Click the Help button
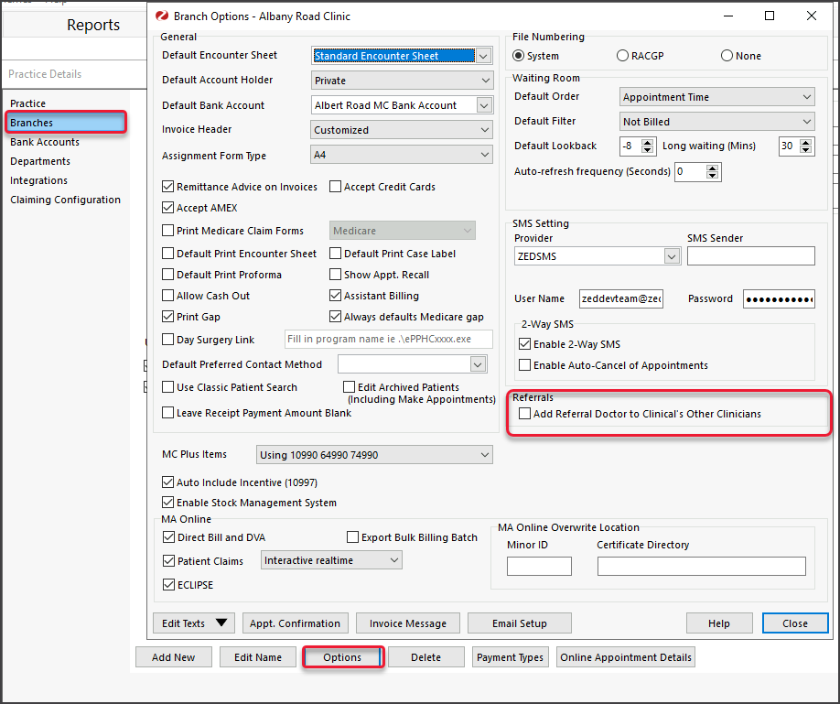Image resolution: width=840 pixels, height=704 pixels. (719, 623)
